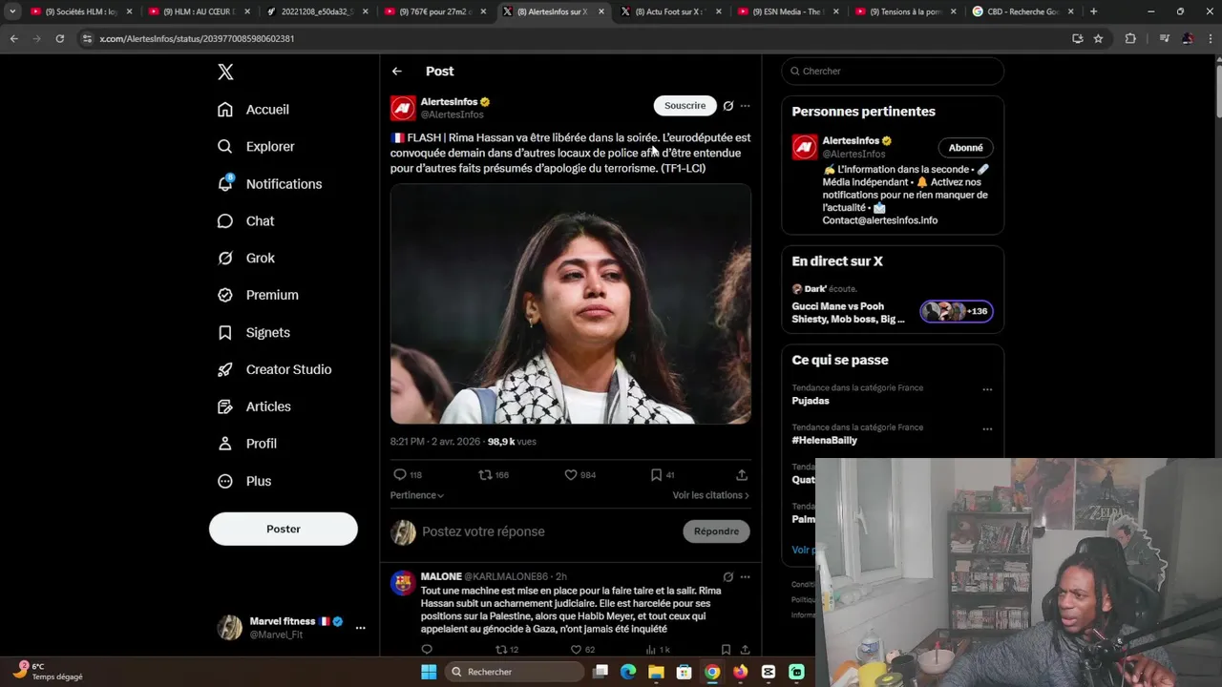
Task: Open the tab search dropdown arrow
Action: [12, 11]
